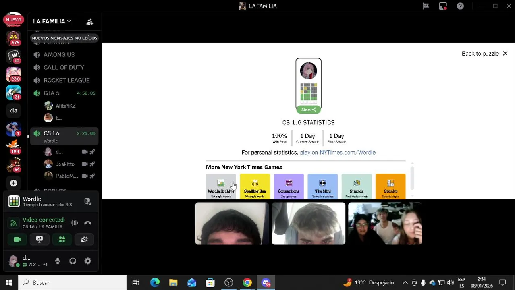Open the W server with 10 notifications
The width and height of the screenshot is (515, 290).
[14, 56]
